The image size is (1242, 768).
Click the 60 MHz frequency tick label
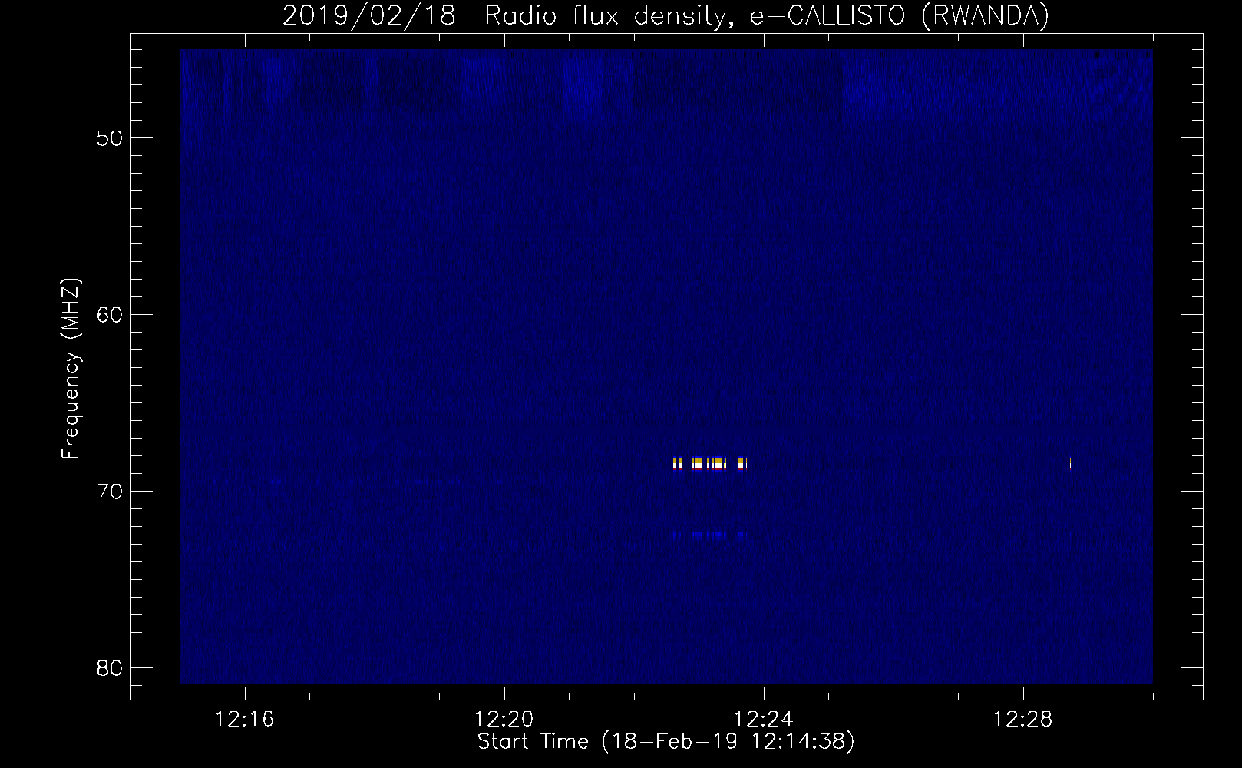(110, 315)
